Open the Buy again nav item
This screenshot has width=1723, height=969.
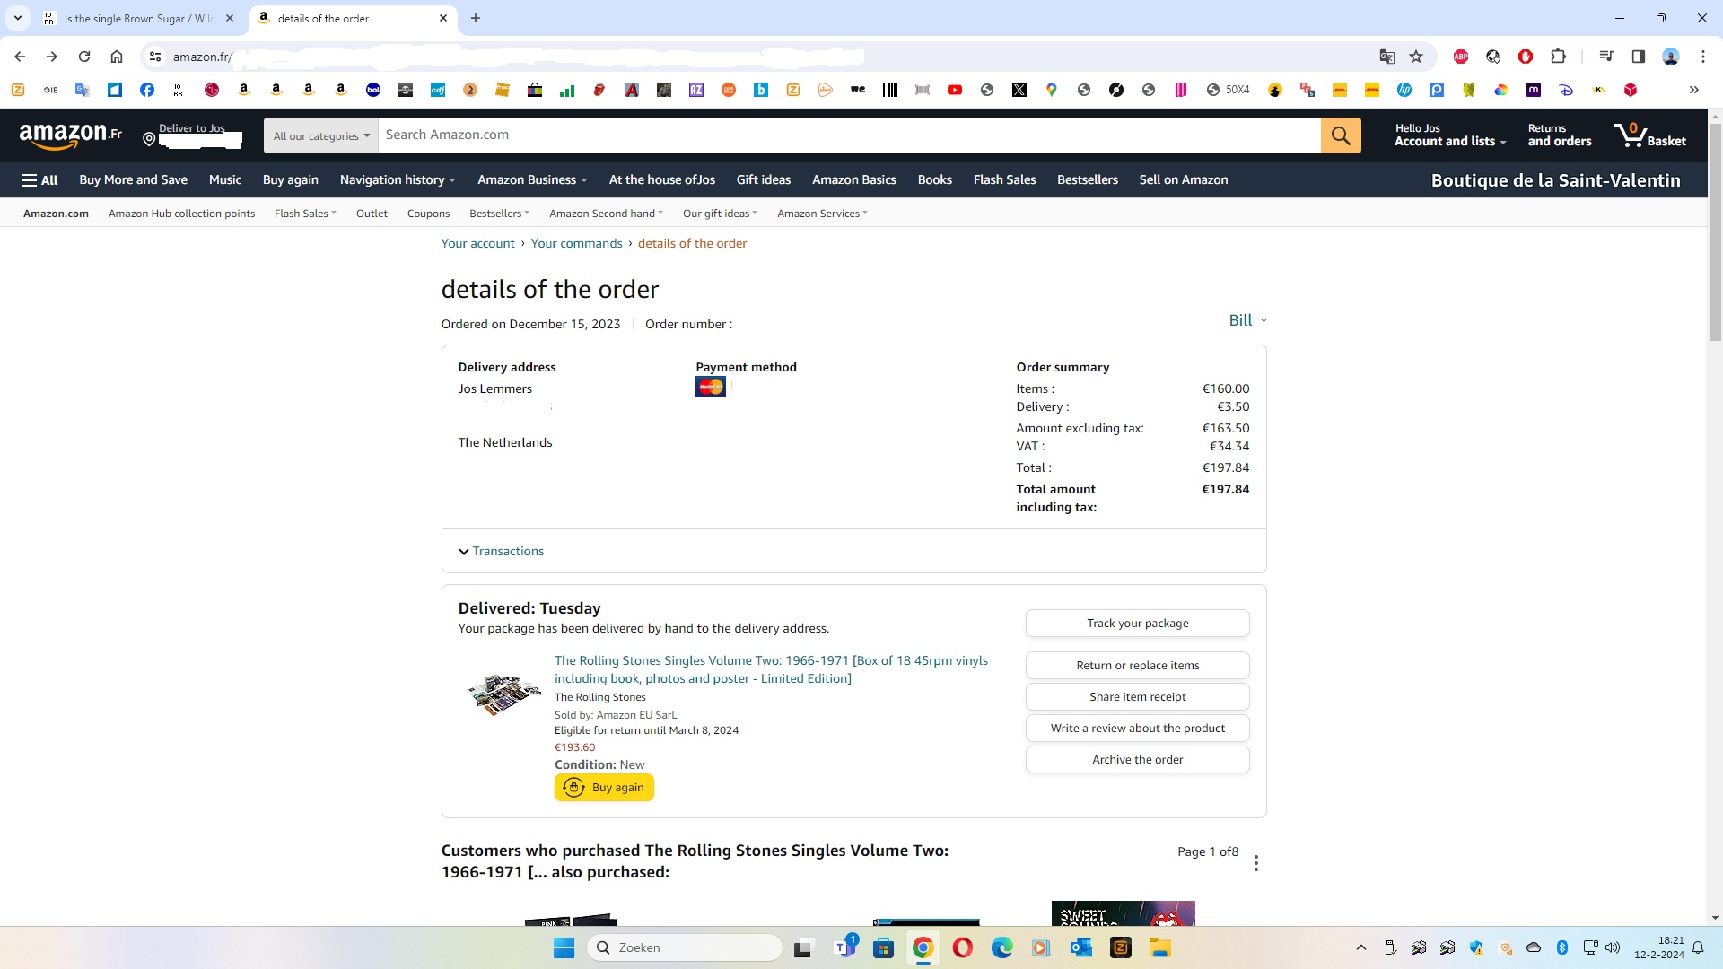(291, 180)
